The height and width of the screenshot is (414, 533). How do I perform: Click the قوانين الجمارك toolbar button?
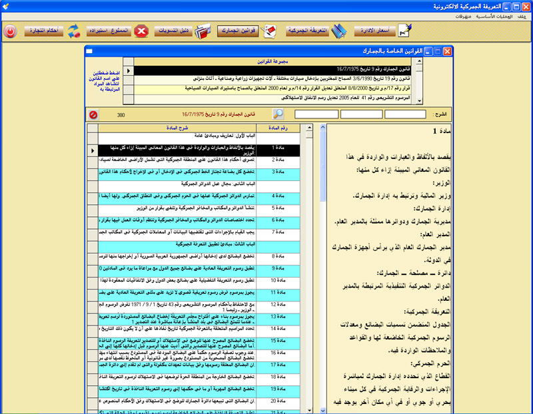pyautogui.click(x=235, y=31)
